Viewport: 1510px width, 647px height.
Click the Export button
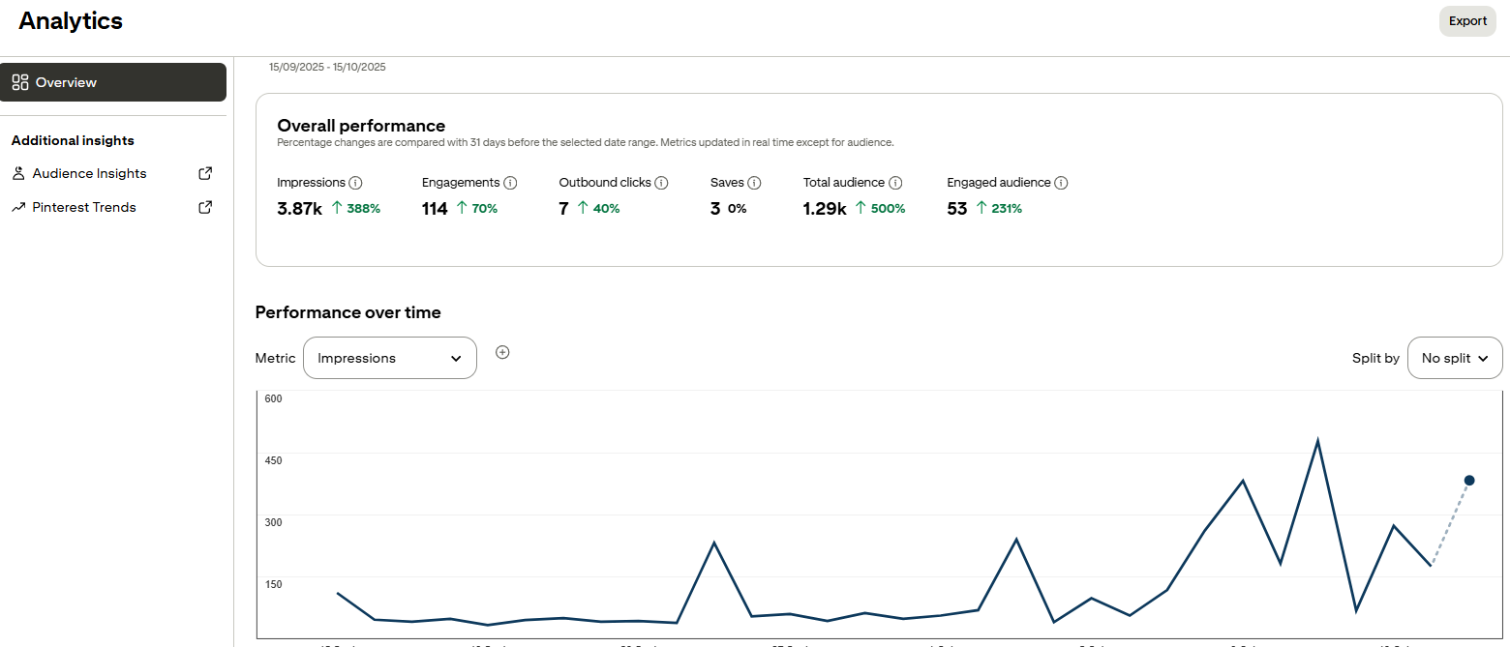tap(1467, 21)
